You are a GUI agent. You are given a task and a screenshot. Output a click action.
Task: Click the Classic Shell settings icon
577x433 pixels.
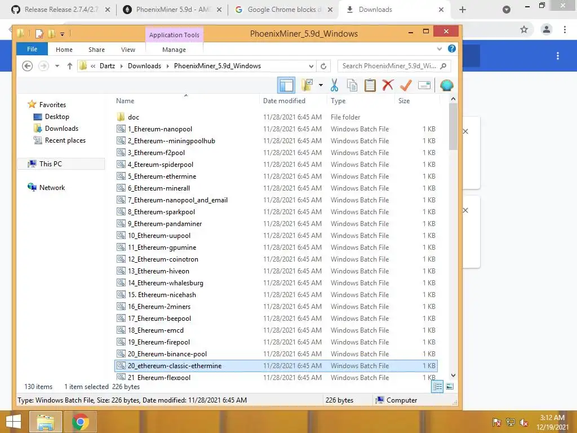(446, 86)
